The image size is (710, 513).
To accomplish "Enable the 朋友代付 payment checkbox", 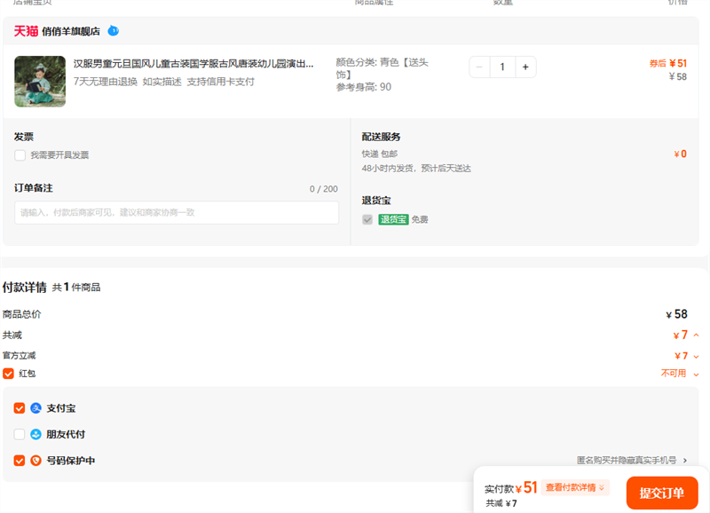I will 20,435.
